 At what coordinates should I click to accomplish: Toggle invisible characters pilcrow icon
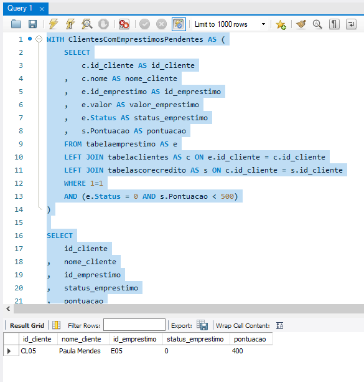coord(334,24)
